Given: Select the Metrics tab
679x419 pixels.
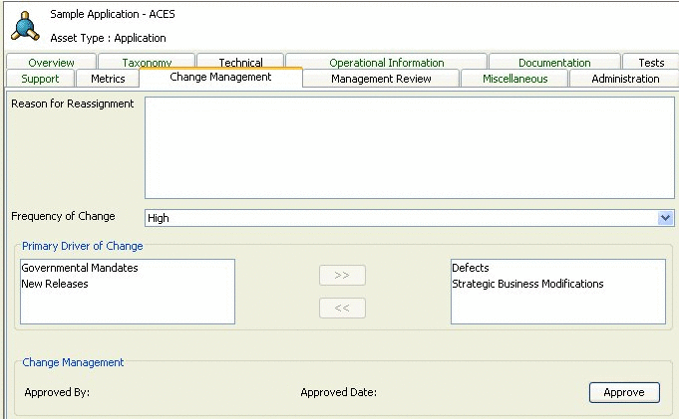Looking at the screenshot, I should coord(108,79).
